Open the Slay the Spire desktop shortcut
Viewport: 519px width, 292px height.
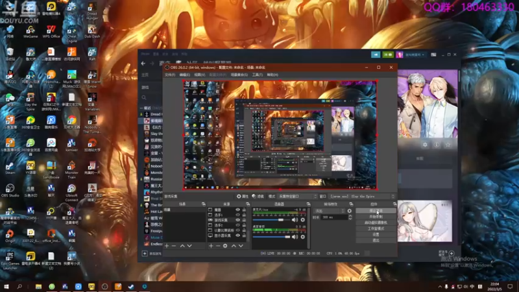click(x=30, y=102)
